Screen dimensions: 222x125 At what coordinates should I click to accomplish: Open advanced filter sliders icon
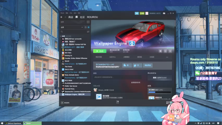coord(88,32)
